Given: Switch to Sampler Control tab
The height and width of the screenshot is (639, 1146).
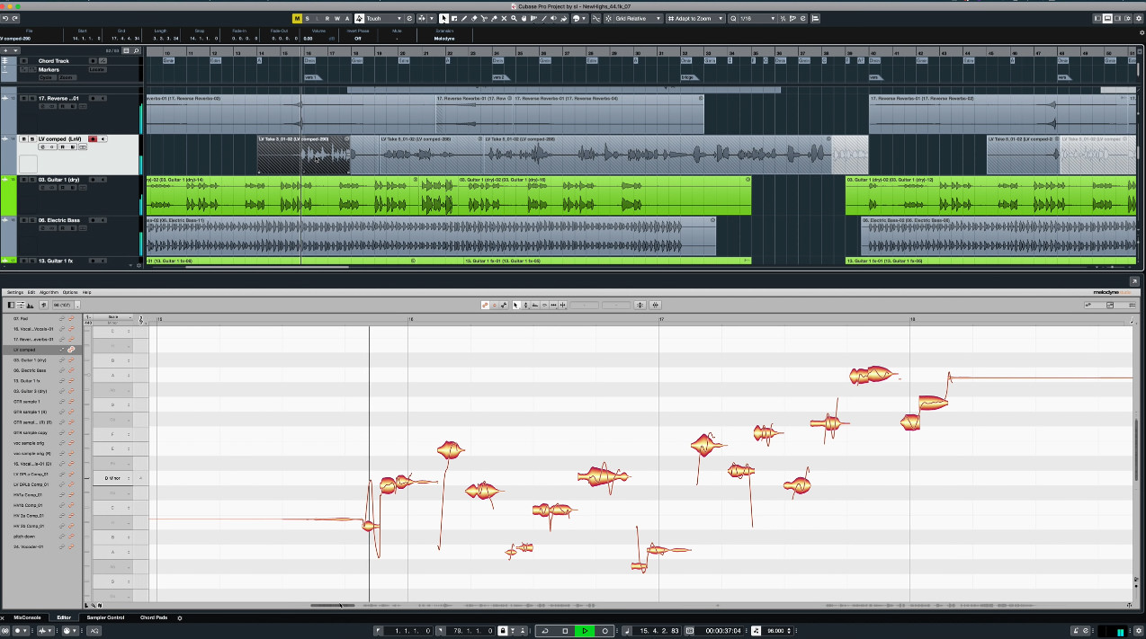Looking at the screenshot, I should coord(106,617).
